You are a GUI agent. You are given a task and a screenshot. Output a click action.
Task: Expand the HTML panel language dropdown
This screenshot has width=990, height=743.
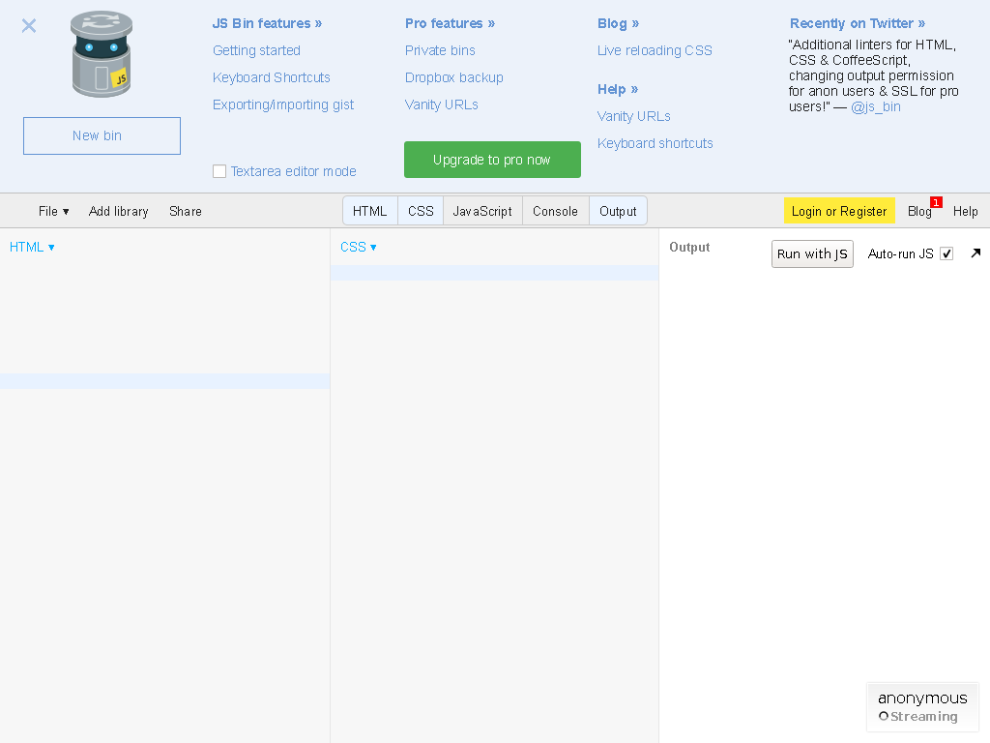[32, 247]
